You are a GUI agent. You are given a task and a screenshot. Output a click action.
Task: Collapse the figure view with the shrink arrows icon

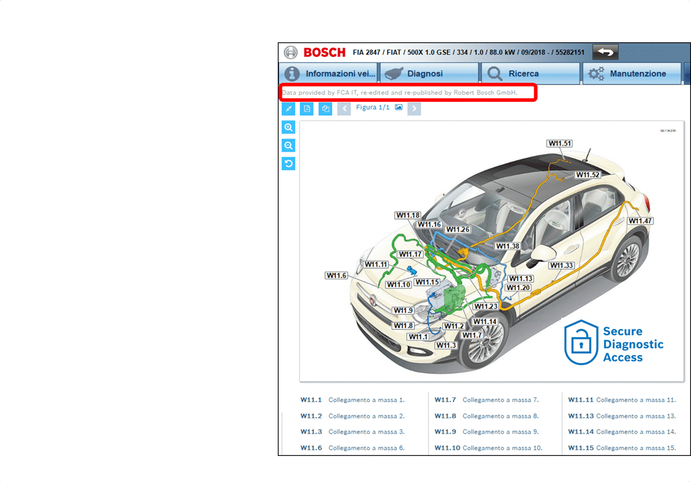(289, 108)
